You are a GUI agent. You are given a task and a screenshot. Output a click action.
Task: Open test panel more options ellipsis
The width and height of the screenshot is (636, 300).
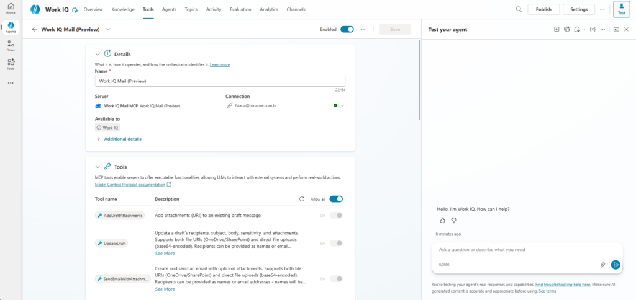click(602, 29)
